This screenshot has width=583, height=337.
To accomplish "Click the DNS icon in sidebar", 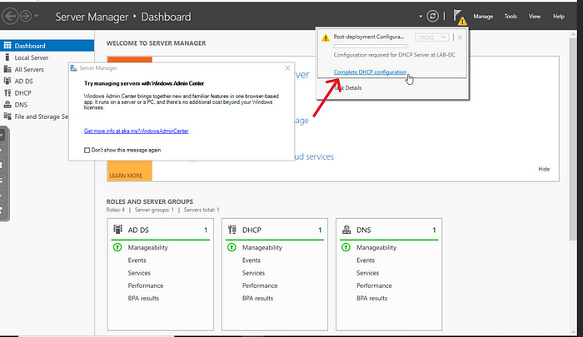I will point(7,104).
